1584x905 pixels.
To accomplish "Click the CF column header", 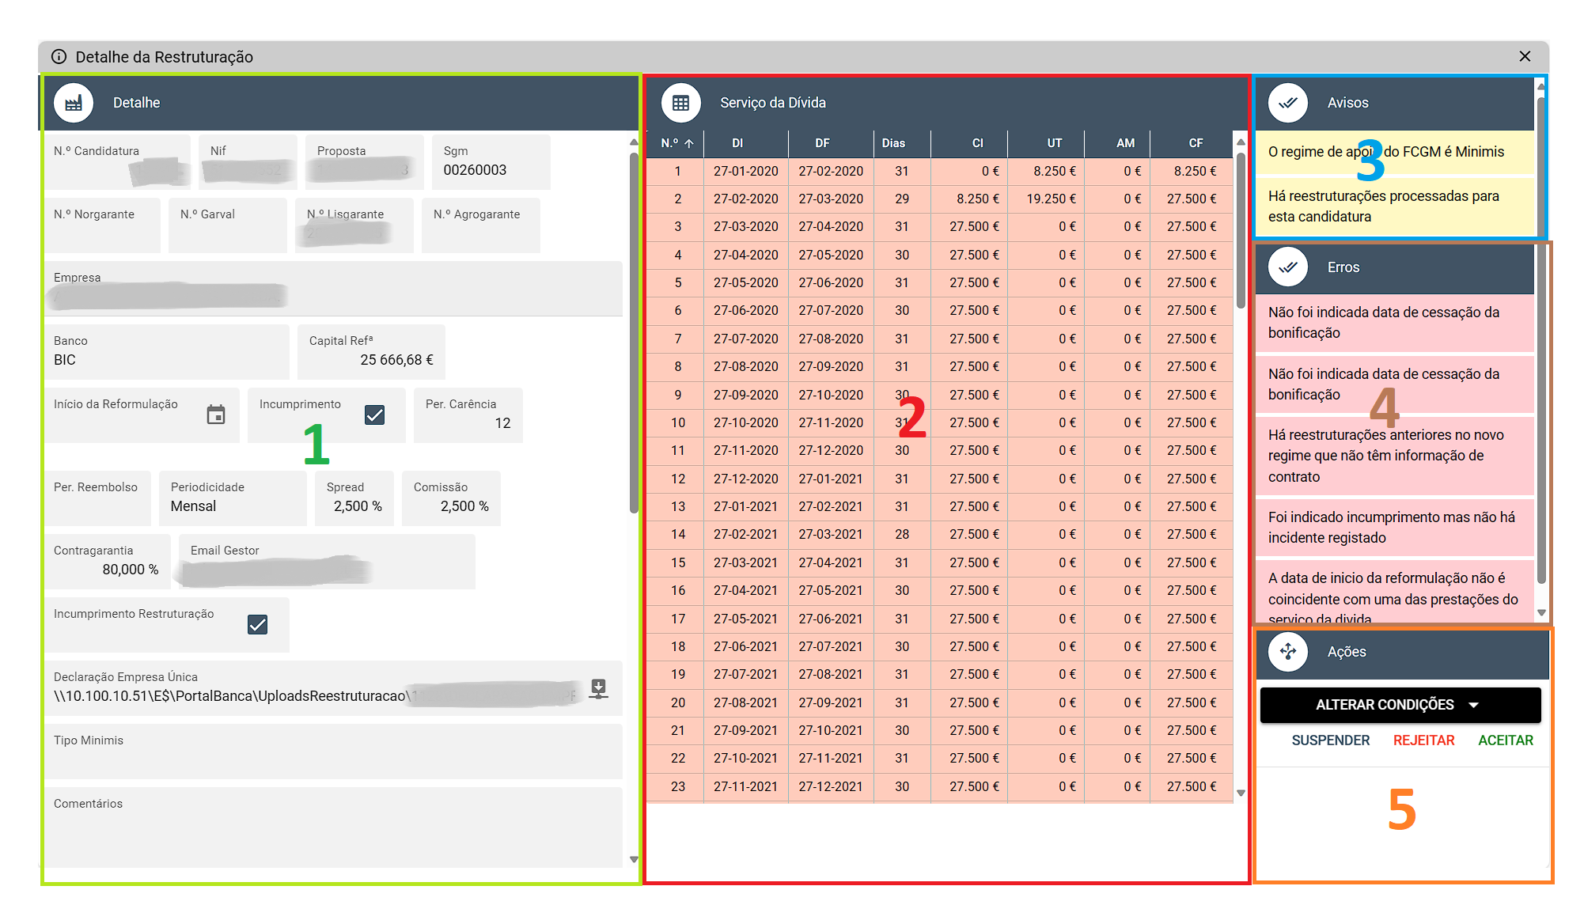I will (x=1196, y=143).
